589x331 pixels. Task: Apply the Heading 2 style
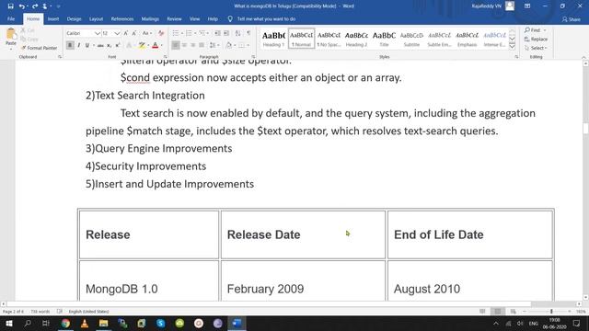356,39
